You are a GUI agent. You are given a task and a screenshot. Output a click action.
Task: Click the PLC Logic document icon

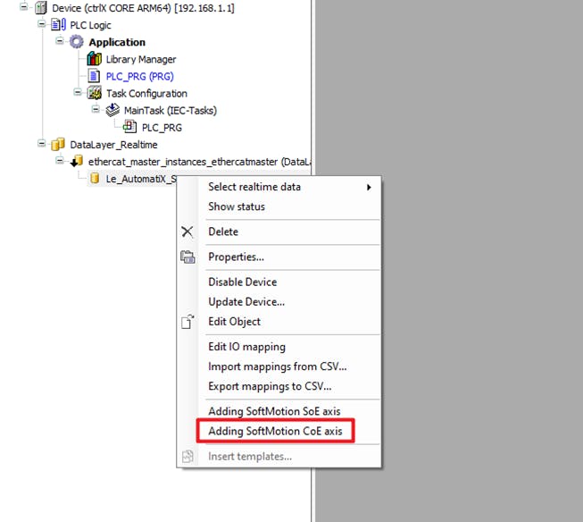(59, 25)
